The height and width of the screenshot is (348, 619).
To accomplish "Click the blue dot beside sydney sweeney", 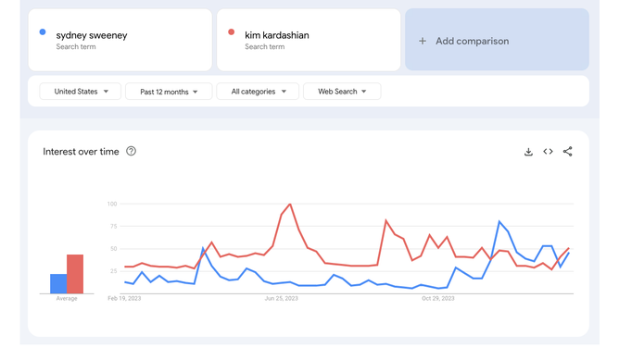I will pyautogui.click(x=43, y=31).
